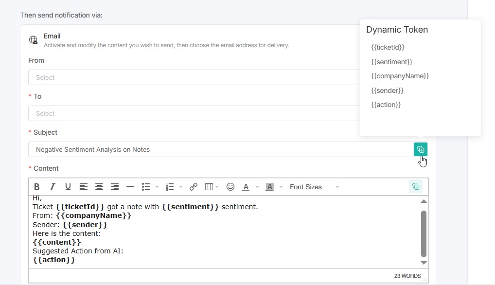Open the From recipient Select dropdown
This screenshot has height=285, width=495.
194,77
